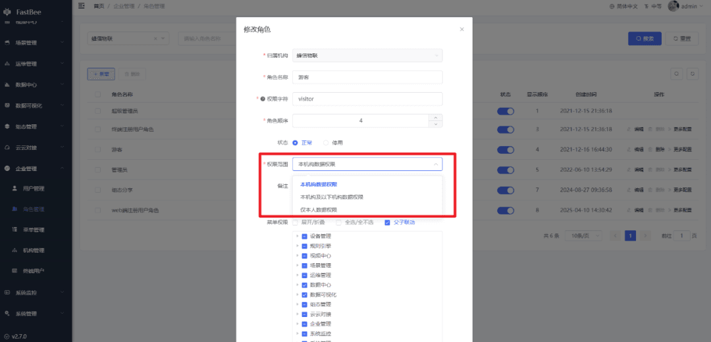
Task: Click the pencil edit icon in 游客 row
Action: point(629,149)
